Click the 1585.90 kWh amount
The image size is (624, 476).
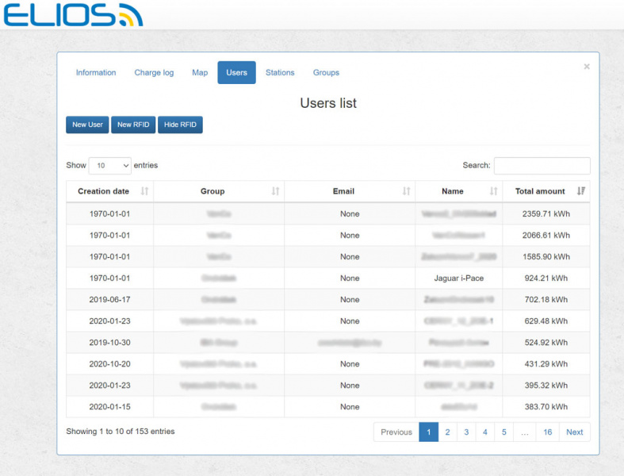546,257
